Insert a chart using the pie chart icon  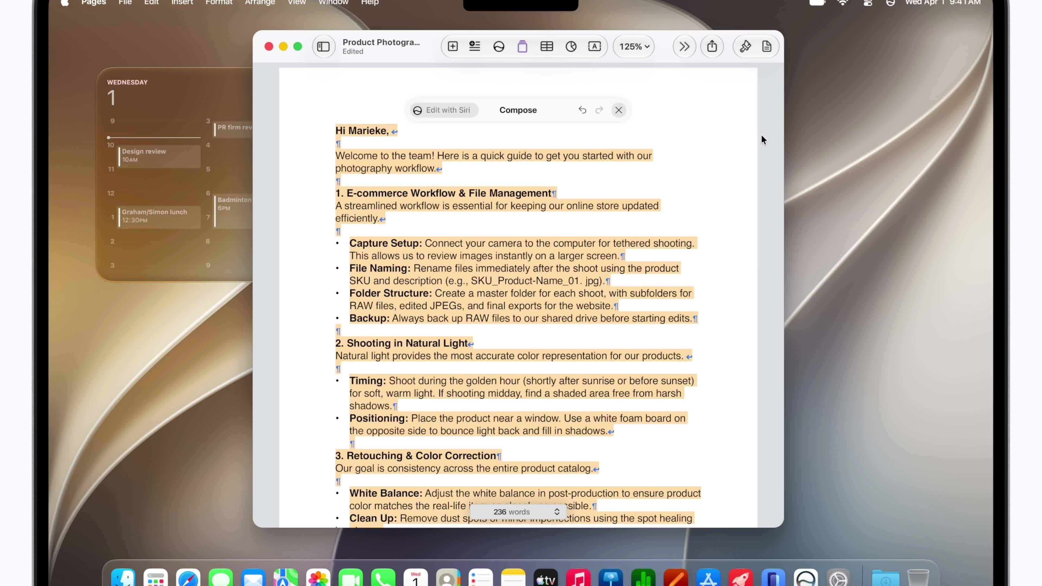571,46
